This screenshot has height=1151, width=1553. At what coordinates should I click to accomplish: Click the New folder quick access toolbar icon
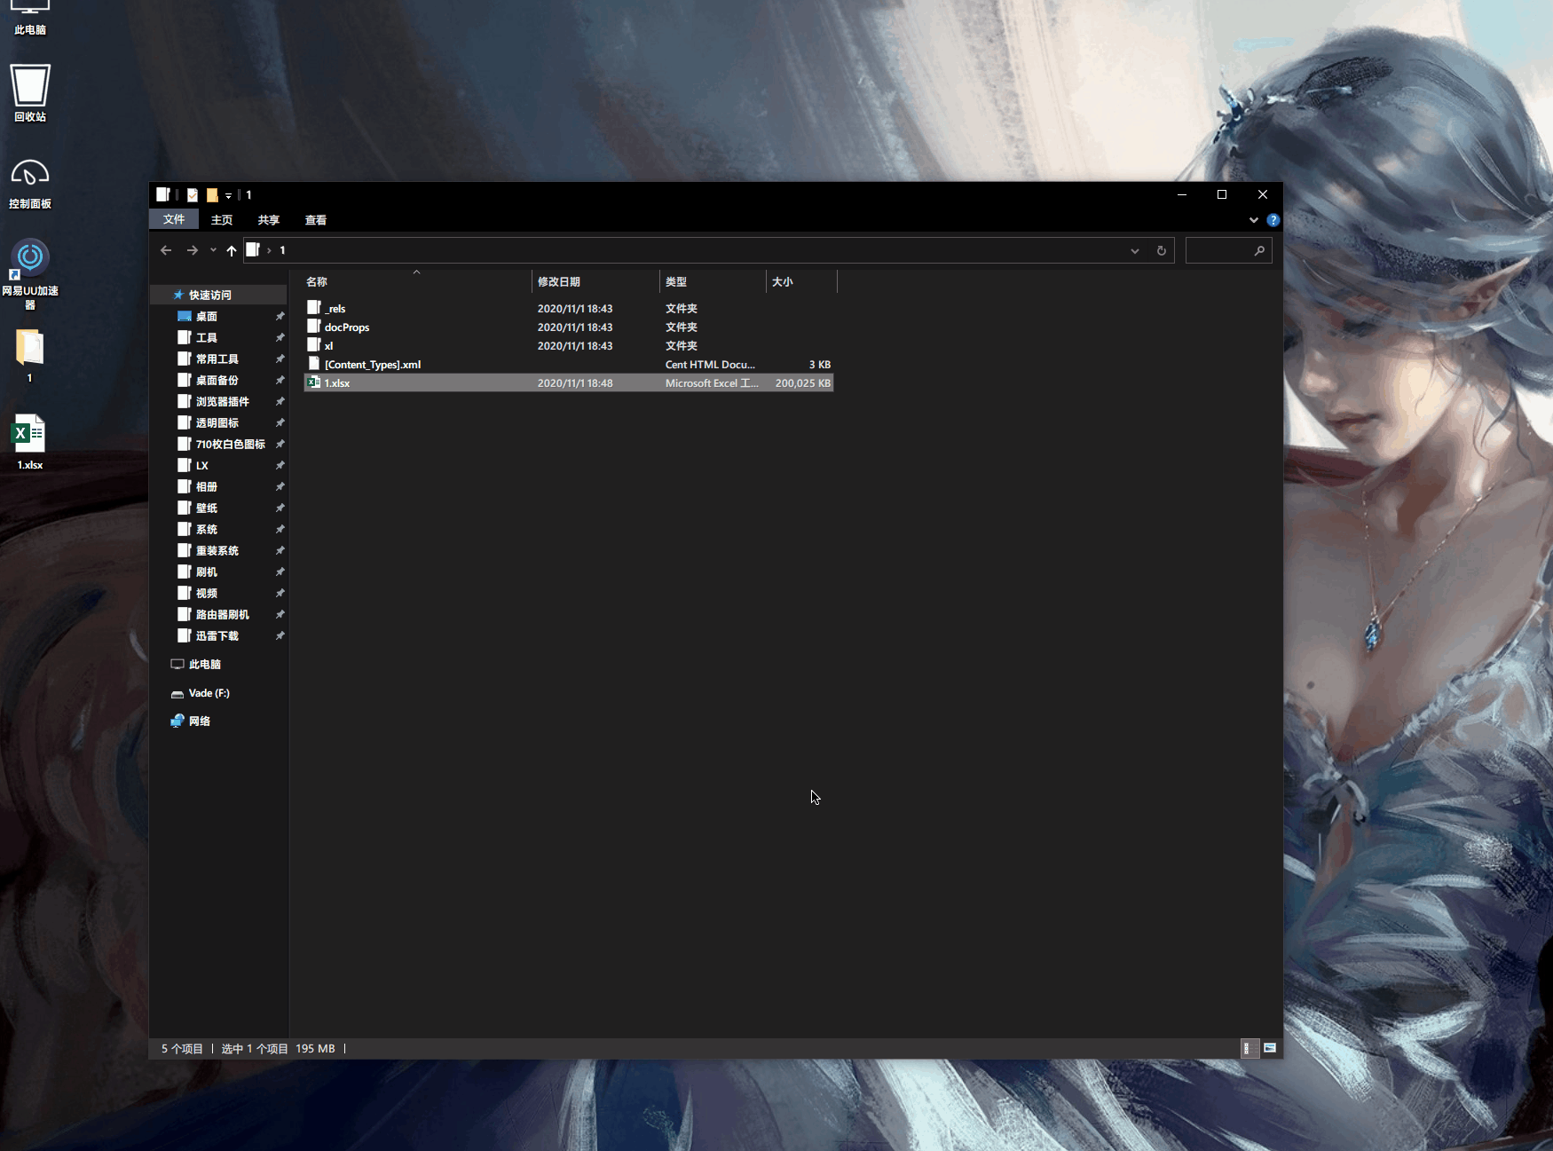212,195
